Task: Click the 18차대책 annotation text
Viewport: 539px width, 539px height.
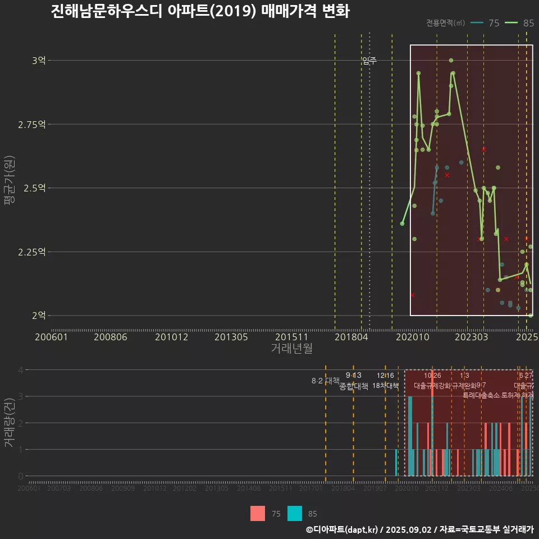Action: point(385,386)
